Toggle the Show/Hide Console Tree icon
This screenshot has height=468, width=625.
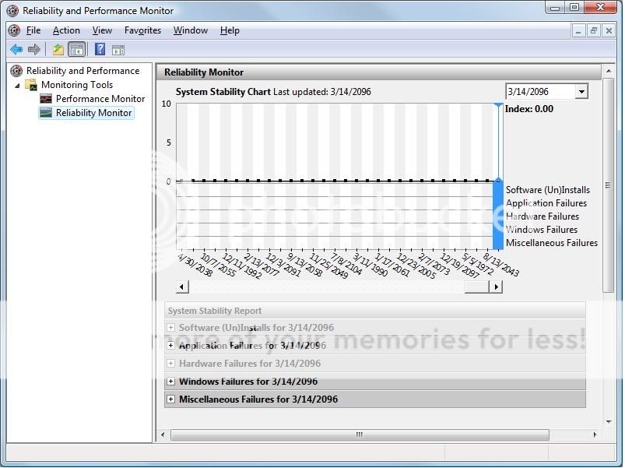(76, 50)
